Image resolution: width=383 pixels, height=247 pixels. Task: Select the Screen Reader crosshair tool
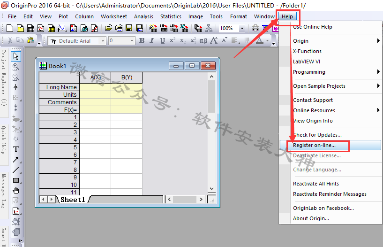pos(16,87)
